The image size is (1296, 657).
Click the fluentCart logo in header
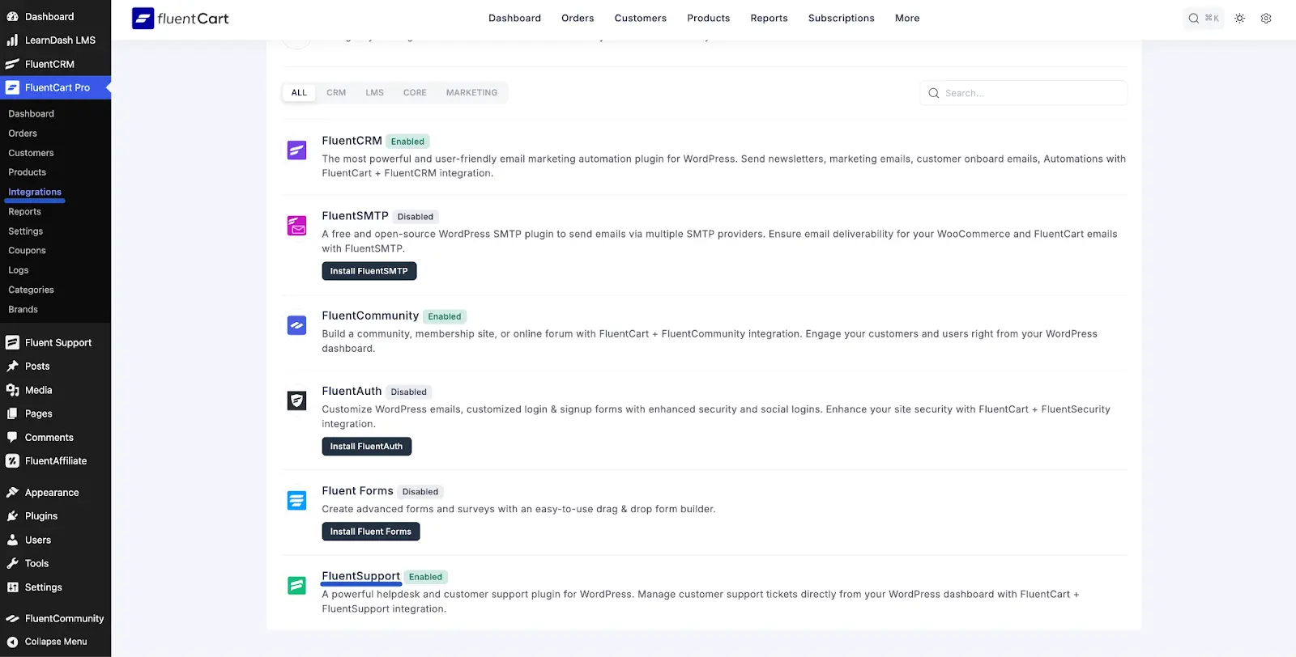pos(181,18)
